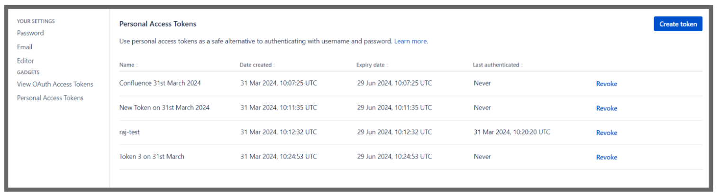This screenshot has height=195, width=719.
Task: Click the New Token on 31st March 2024 name
Action: coord(164,108)
